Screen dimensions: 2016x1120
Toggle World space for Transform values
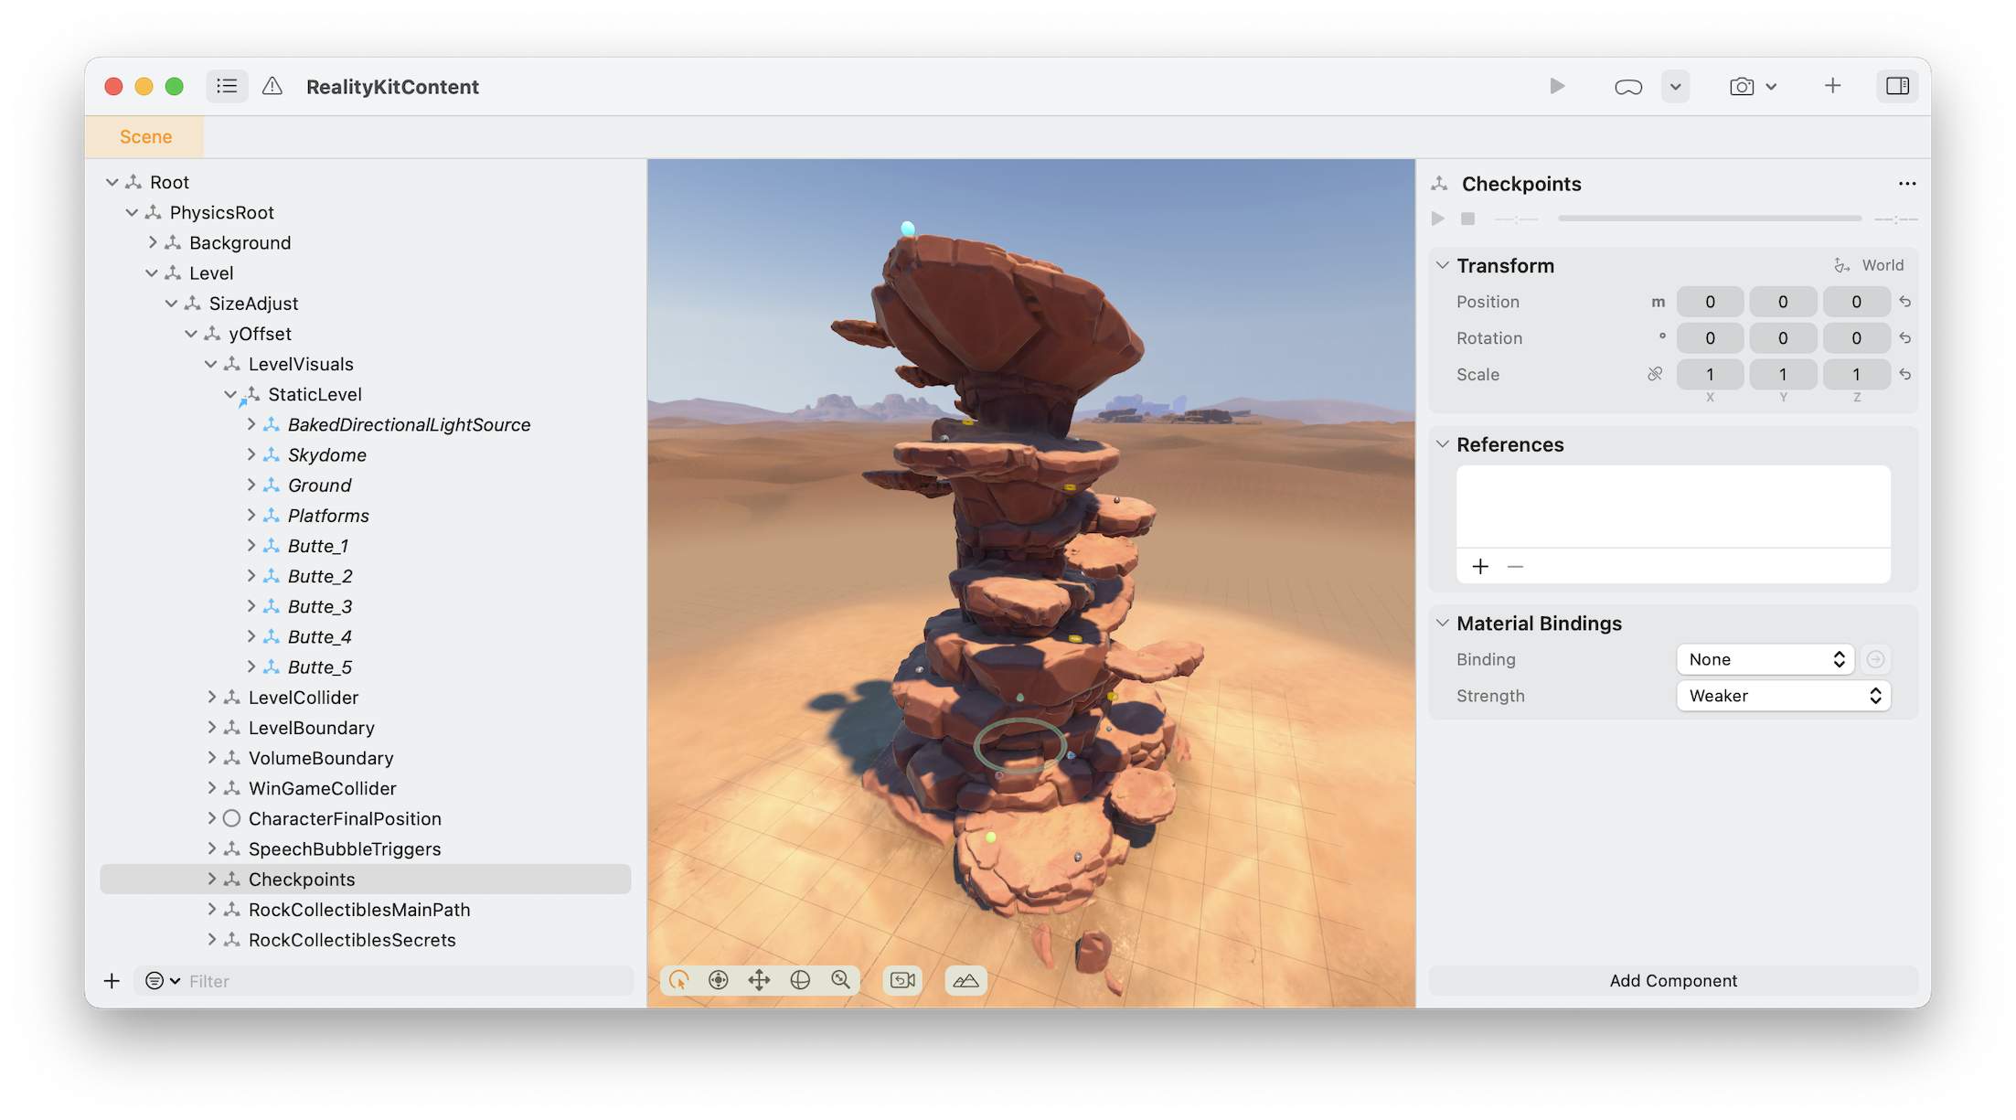pos(1869,265)
